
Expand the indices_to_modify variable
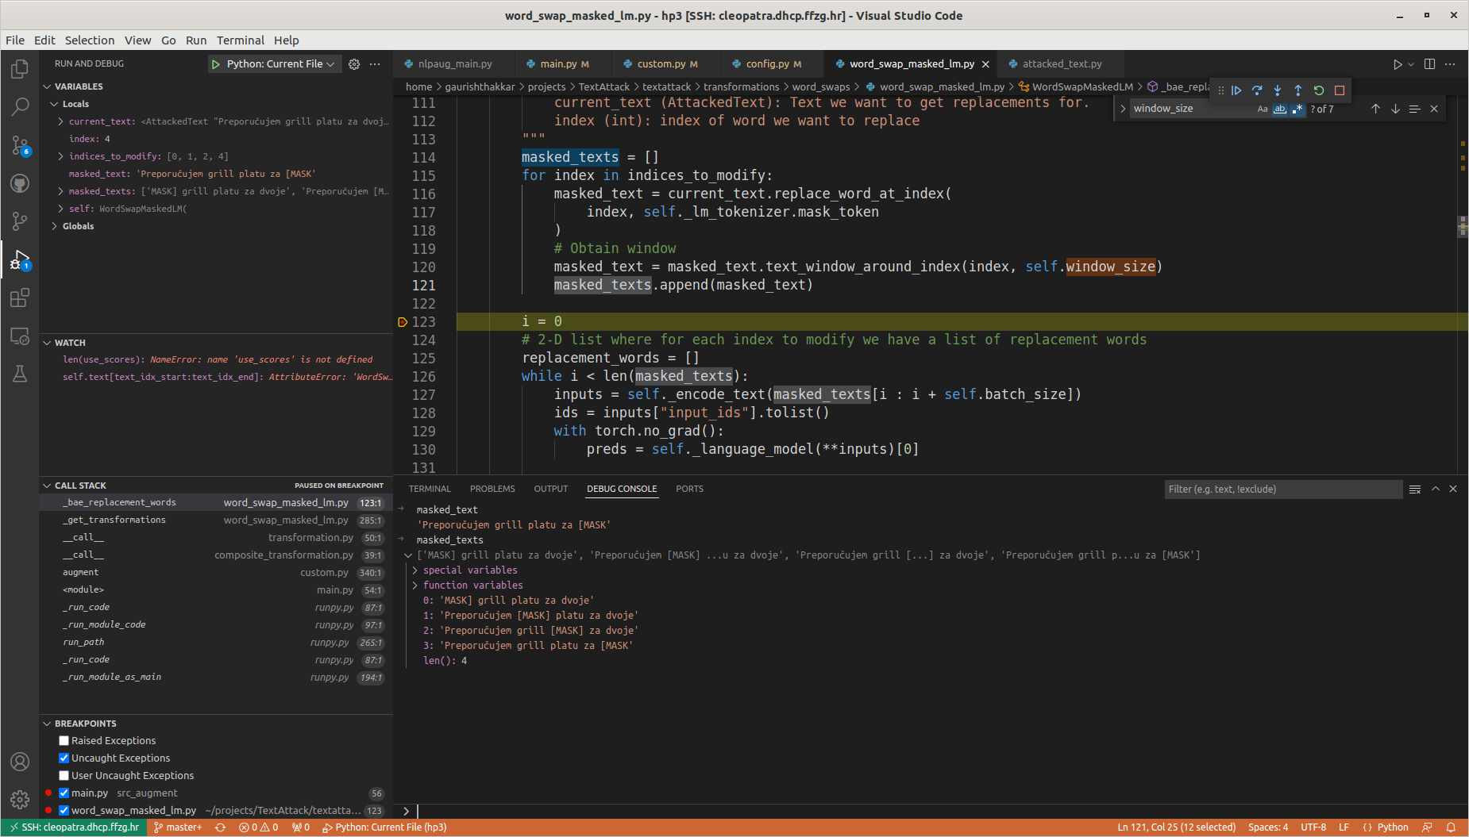coord(60,156)
